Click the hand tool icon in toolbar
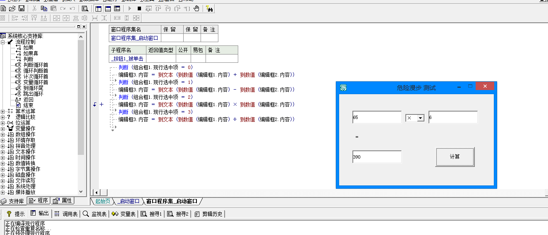Image resolution: width=548 pixels, height=235 pixels. (x=196, y=8)
